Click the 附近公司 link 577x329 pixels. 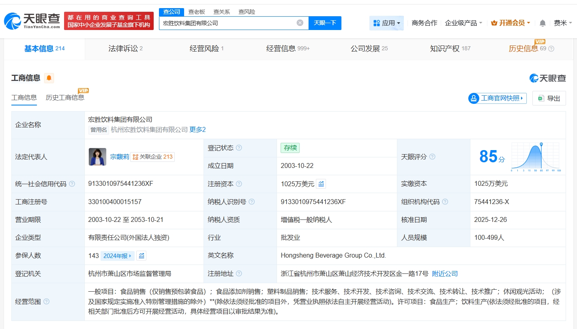point(445,273)
